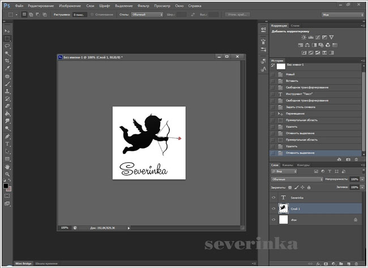Viewport: 368px width, 268px height.
Task: Select the Rectangular Marquee tool
Action: pyautogui.click(x=7, y=38)
